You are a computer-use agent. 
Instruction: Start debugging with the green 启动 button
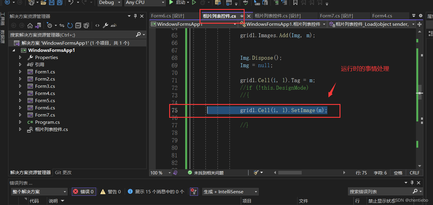tap(177, 2)
